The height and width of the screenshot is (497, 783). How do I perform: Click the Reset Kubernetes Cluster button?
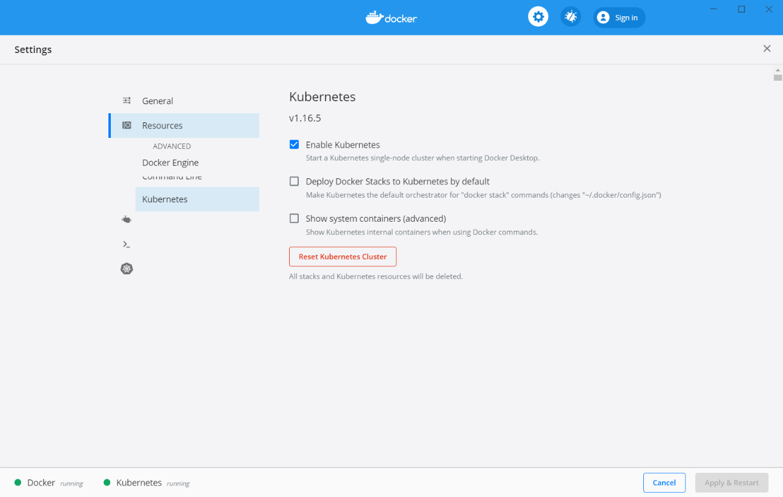point(343,257)
